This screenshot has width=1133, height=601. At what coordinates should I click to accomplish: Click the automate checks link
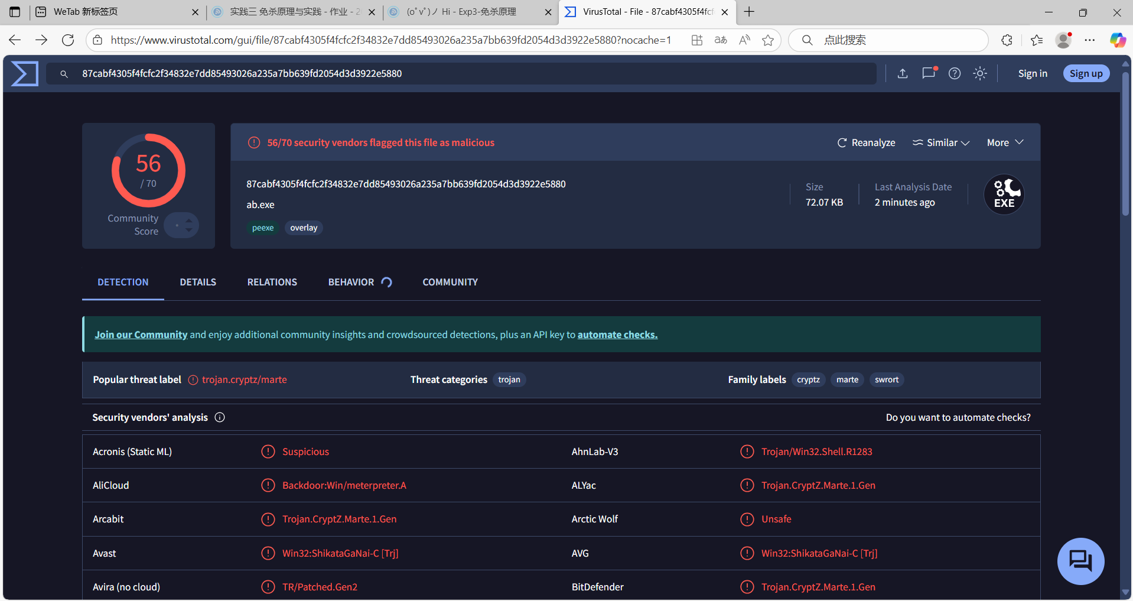click(x=617, y=334)
